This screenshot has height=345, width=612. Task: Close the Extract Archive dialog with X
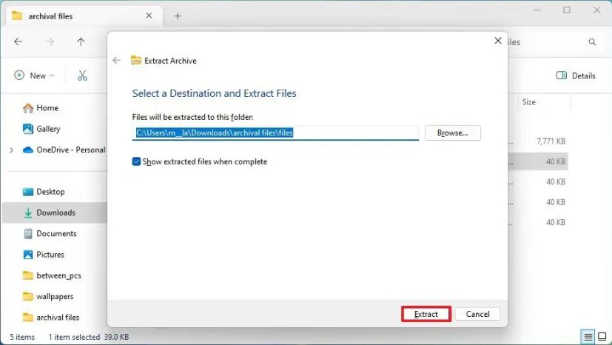coord(497,41)
